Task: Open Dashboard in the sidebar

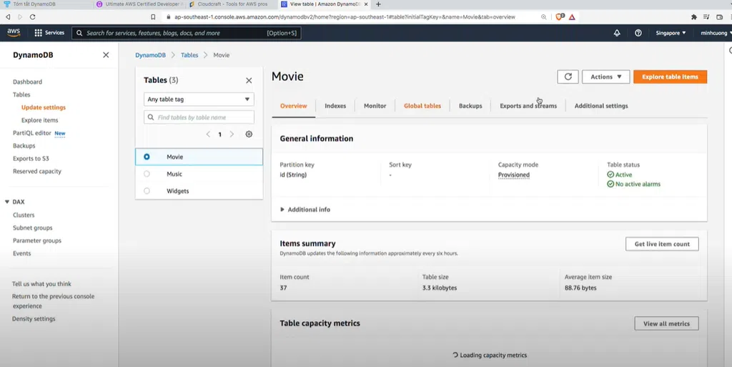Action: pos(28,82)
